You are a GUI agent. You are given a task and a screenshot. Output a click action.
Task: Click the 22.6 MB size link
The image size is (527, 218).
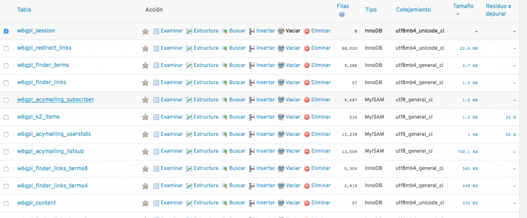(469, 48)
